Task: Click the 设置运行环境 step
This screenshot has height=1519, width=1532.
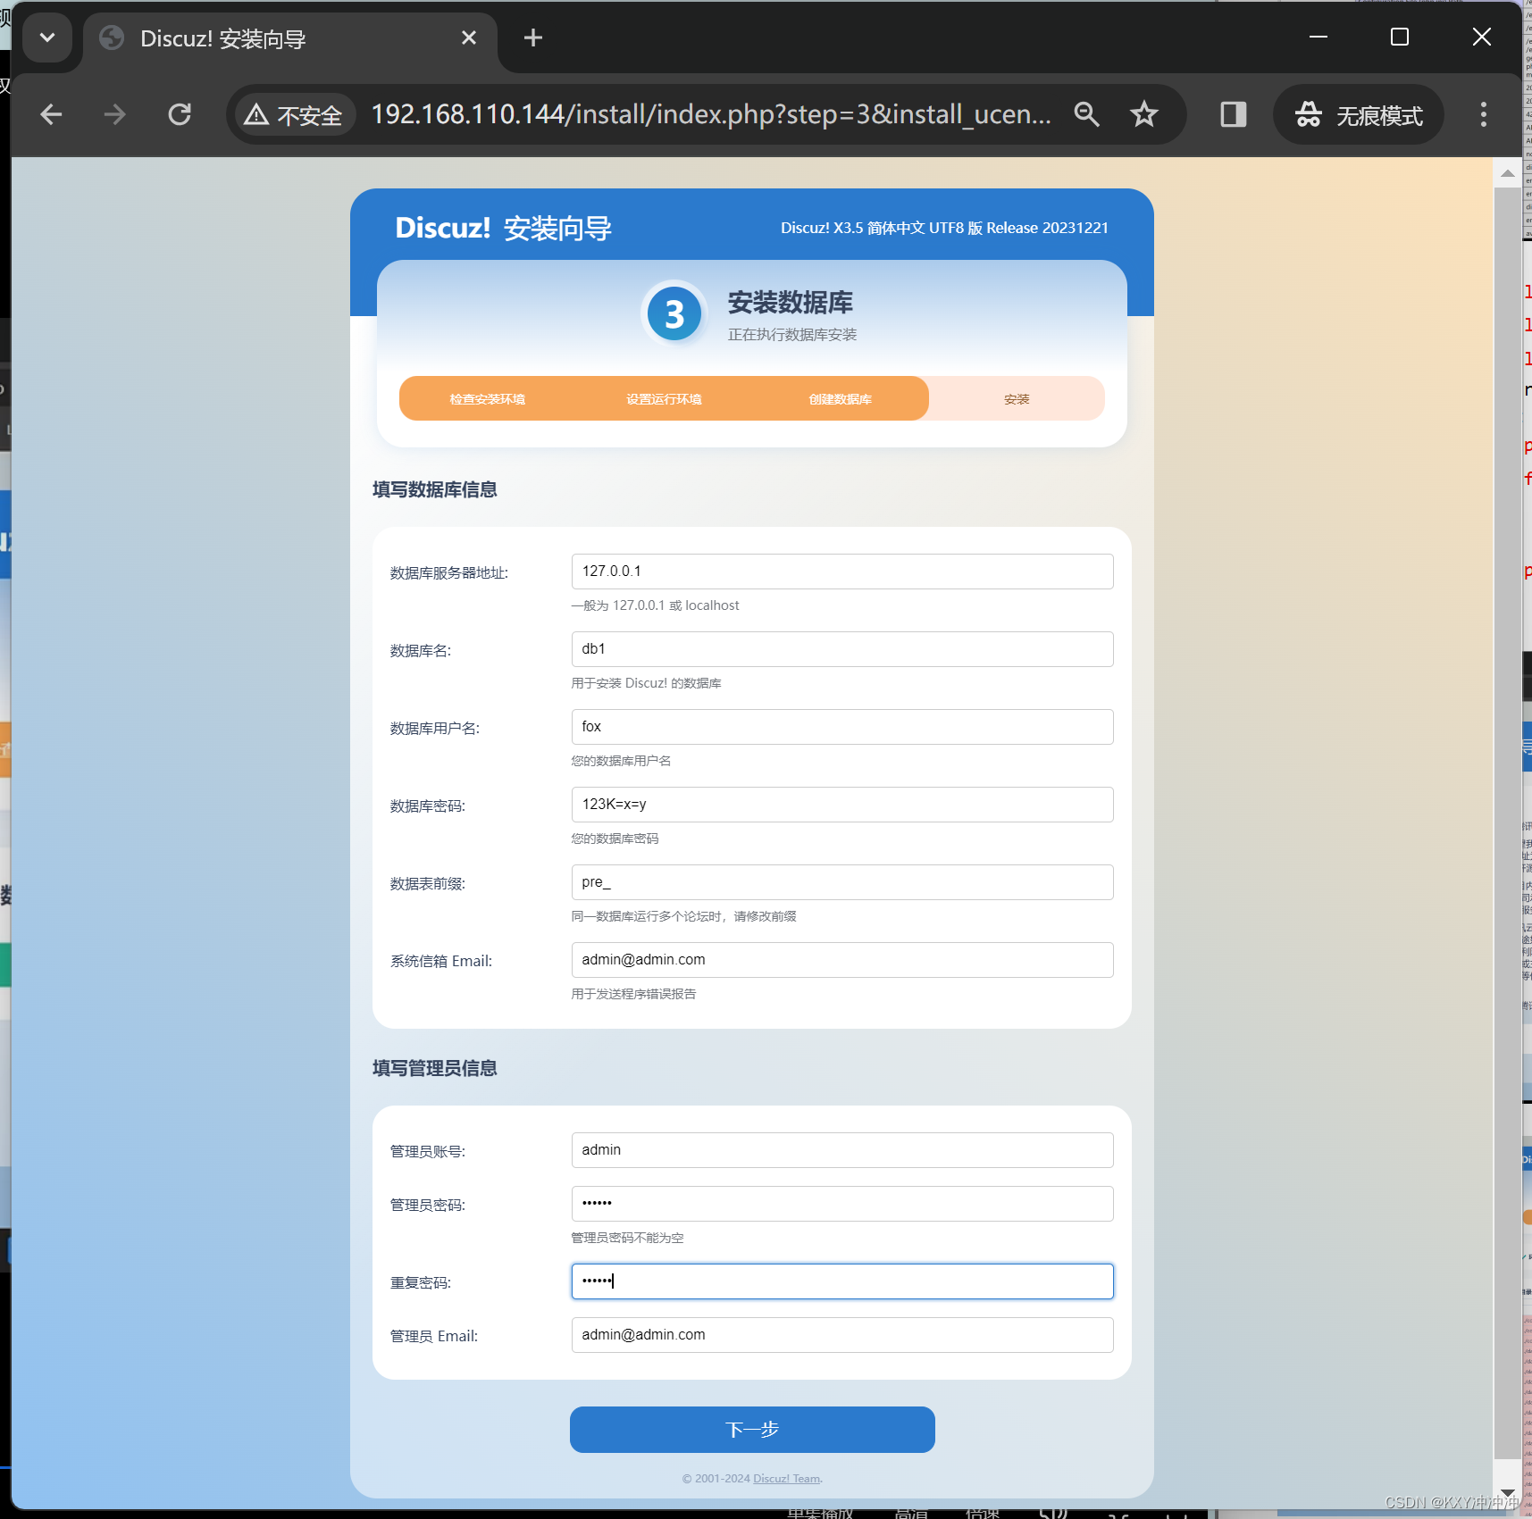Action: tap(664, 399)
